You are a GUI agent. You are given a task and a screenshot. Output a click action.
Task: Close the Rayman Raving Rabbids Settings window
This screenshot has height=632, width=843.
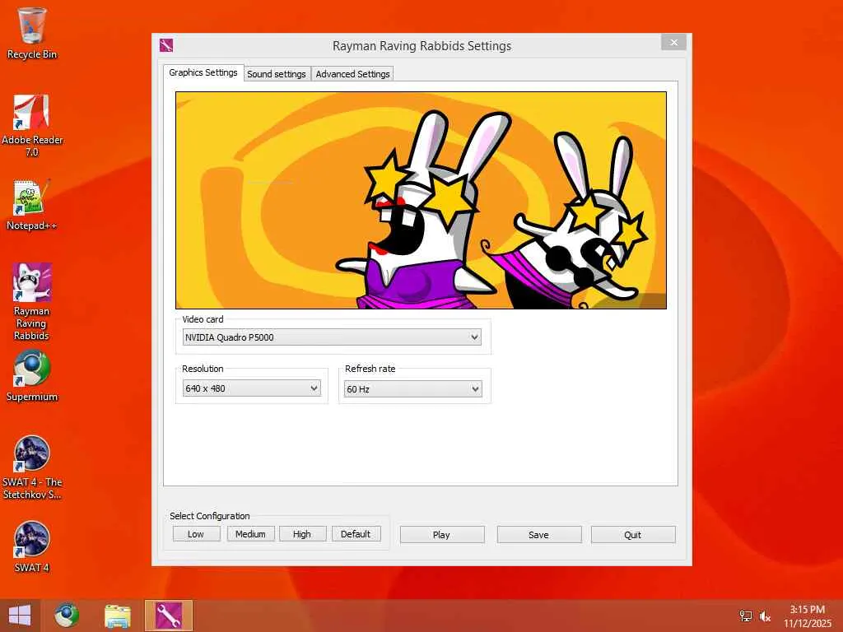[x=673, y=43]
